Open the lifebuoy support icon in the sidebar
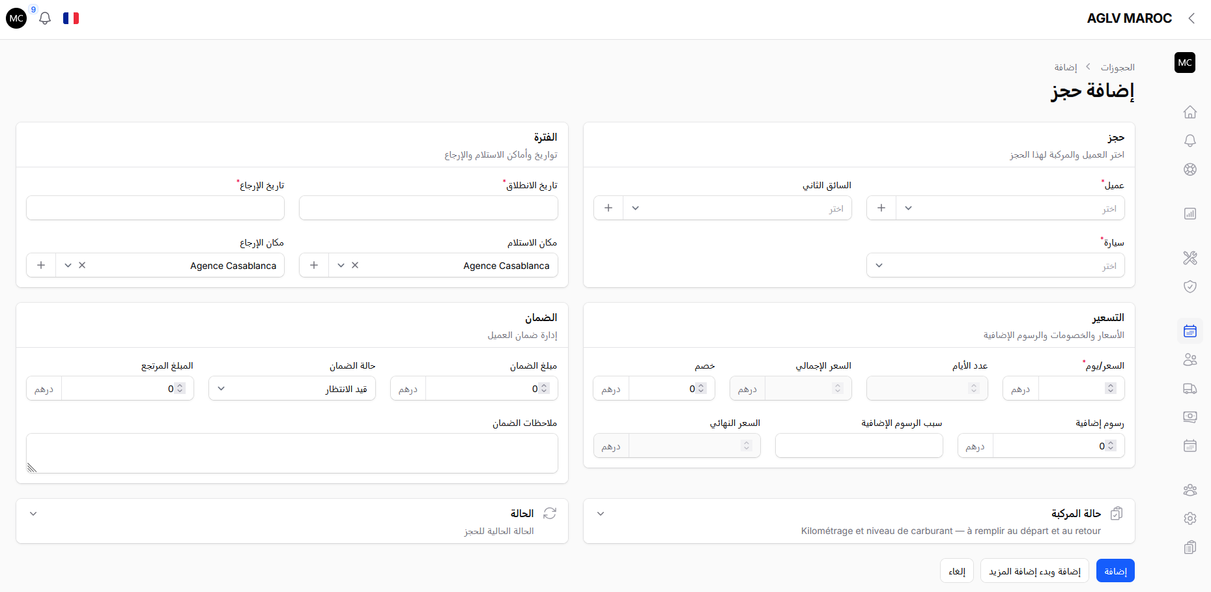This screenshot has height=592, width=1211. point(1190,169)
